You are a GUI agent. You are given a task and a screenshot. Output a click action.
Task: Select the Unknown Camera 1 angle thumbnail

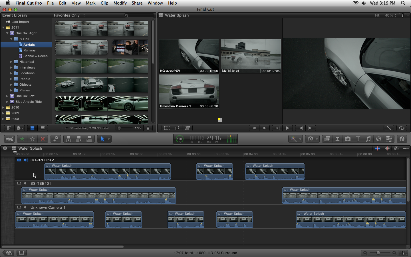pyautogui.click(x=189, y=92)
